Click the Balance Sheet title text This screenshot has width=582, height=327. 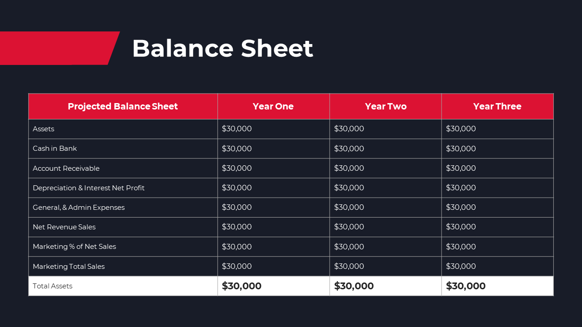click(x=222, y=48)
